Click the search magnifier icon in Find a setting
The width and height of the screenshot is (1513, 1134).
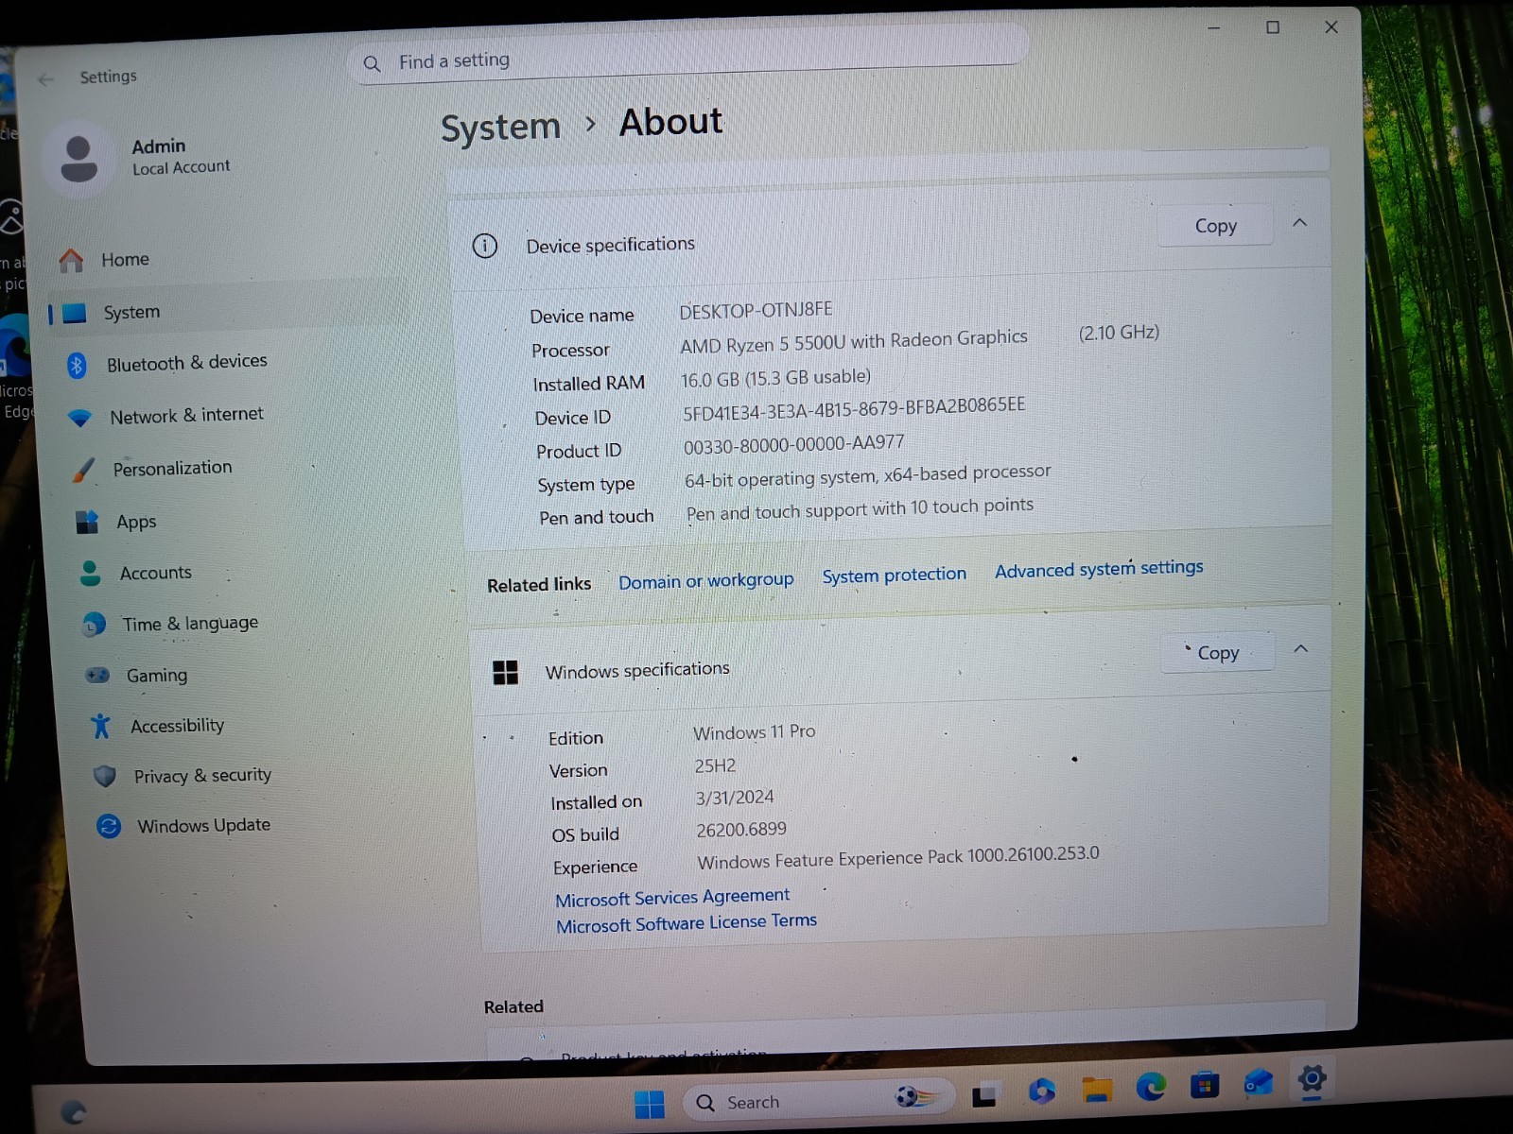pos(372,63)
